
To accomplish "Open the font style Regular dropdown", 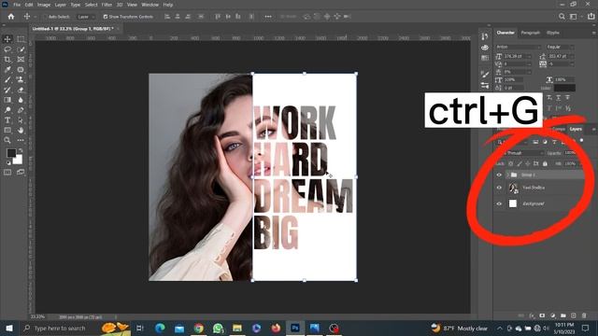I will point(560,47).
